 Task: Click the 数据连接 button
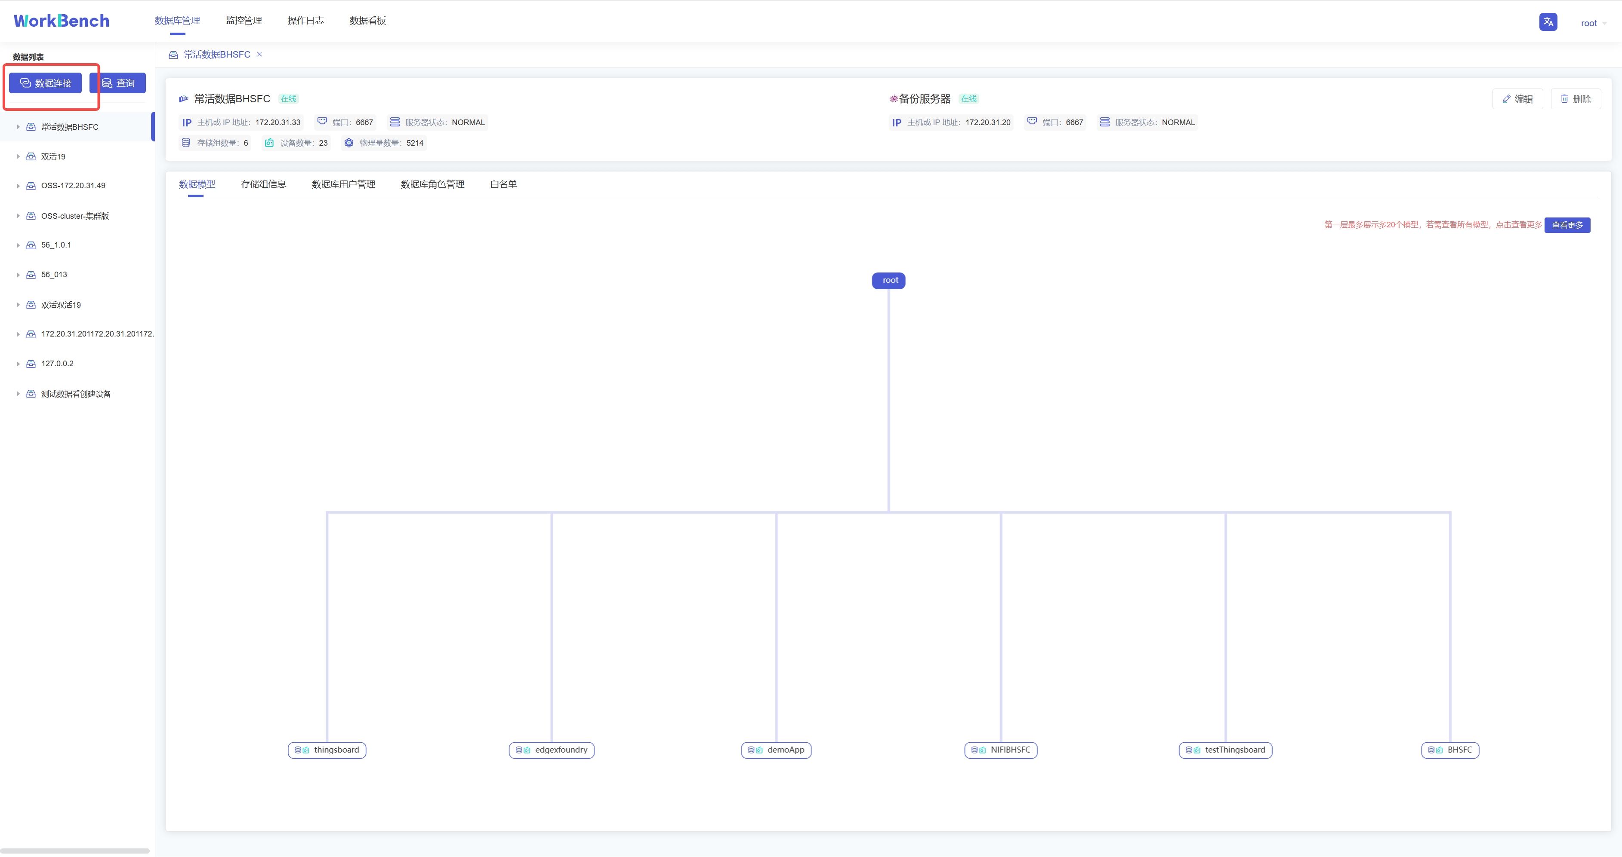45,83
